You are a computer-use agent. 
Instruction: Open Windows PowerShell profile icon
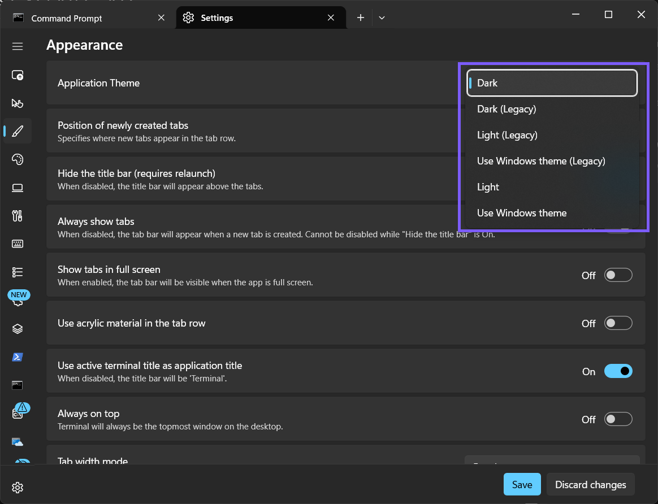click(17, 357)
